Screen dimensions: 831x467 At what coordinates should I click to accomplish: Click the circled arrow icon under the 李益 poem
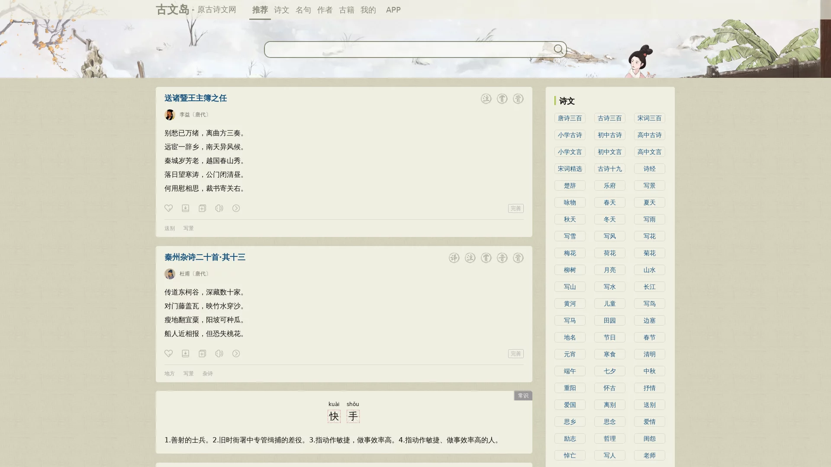[236, 208]
